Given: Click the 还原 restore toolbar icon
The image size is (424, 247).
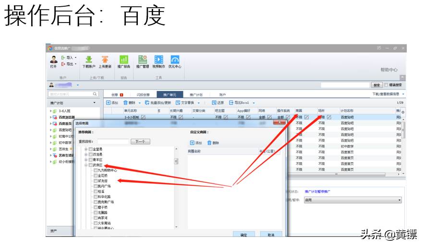Looking at the screenshot, I should click(x=214, y=103).
